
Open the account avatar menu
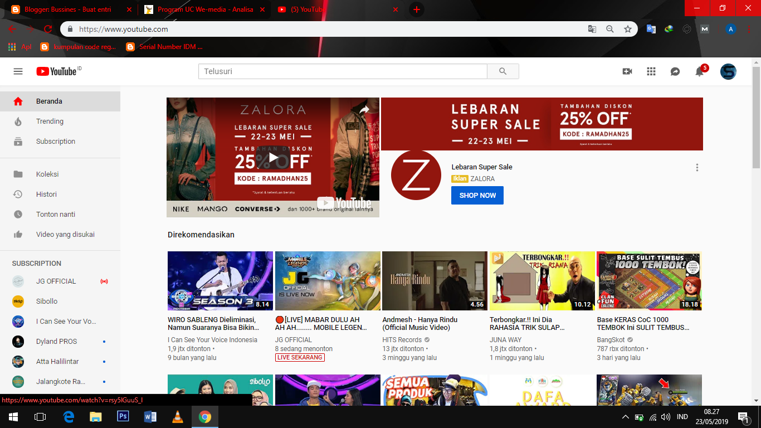point(728,71)
